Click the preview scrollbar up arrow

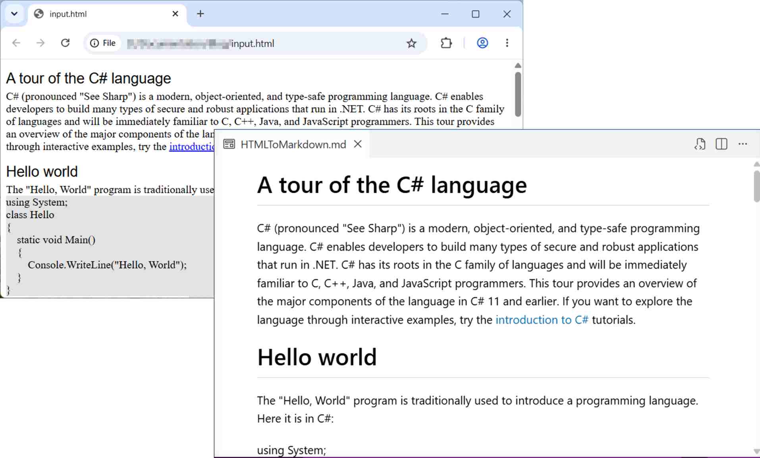pyautogui.click(x=756, y=164)
